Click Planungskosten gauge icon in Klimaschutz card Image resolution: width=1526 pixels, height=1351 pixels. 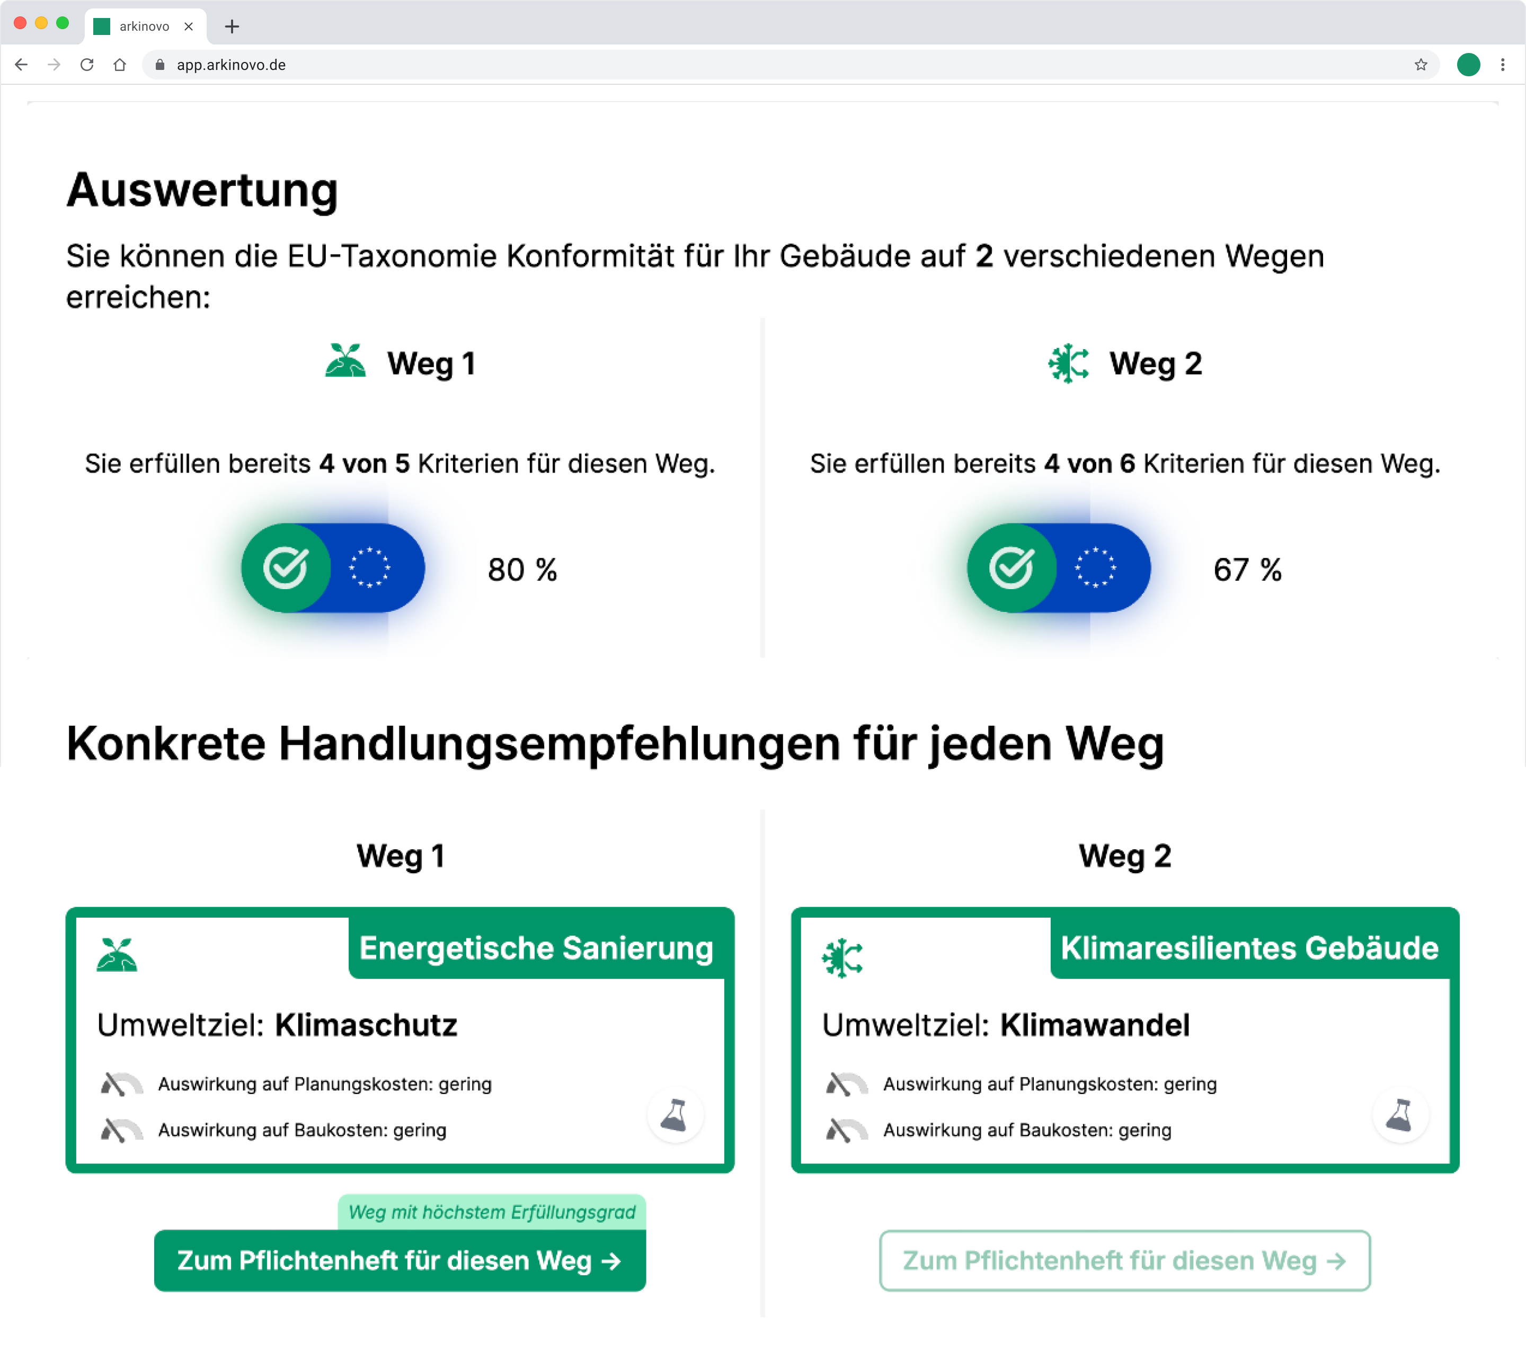coord(121,1084)
